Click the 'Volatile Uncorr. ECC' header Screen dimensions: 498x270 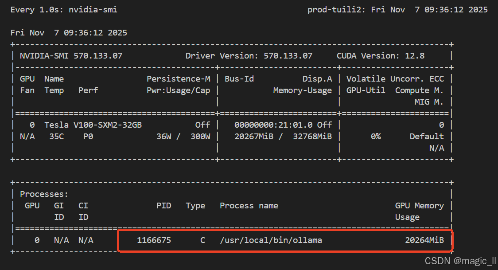click(395, 79)
